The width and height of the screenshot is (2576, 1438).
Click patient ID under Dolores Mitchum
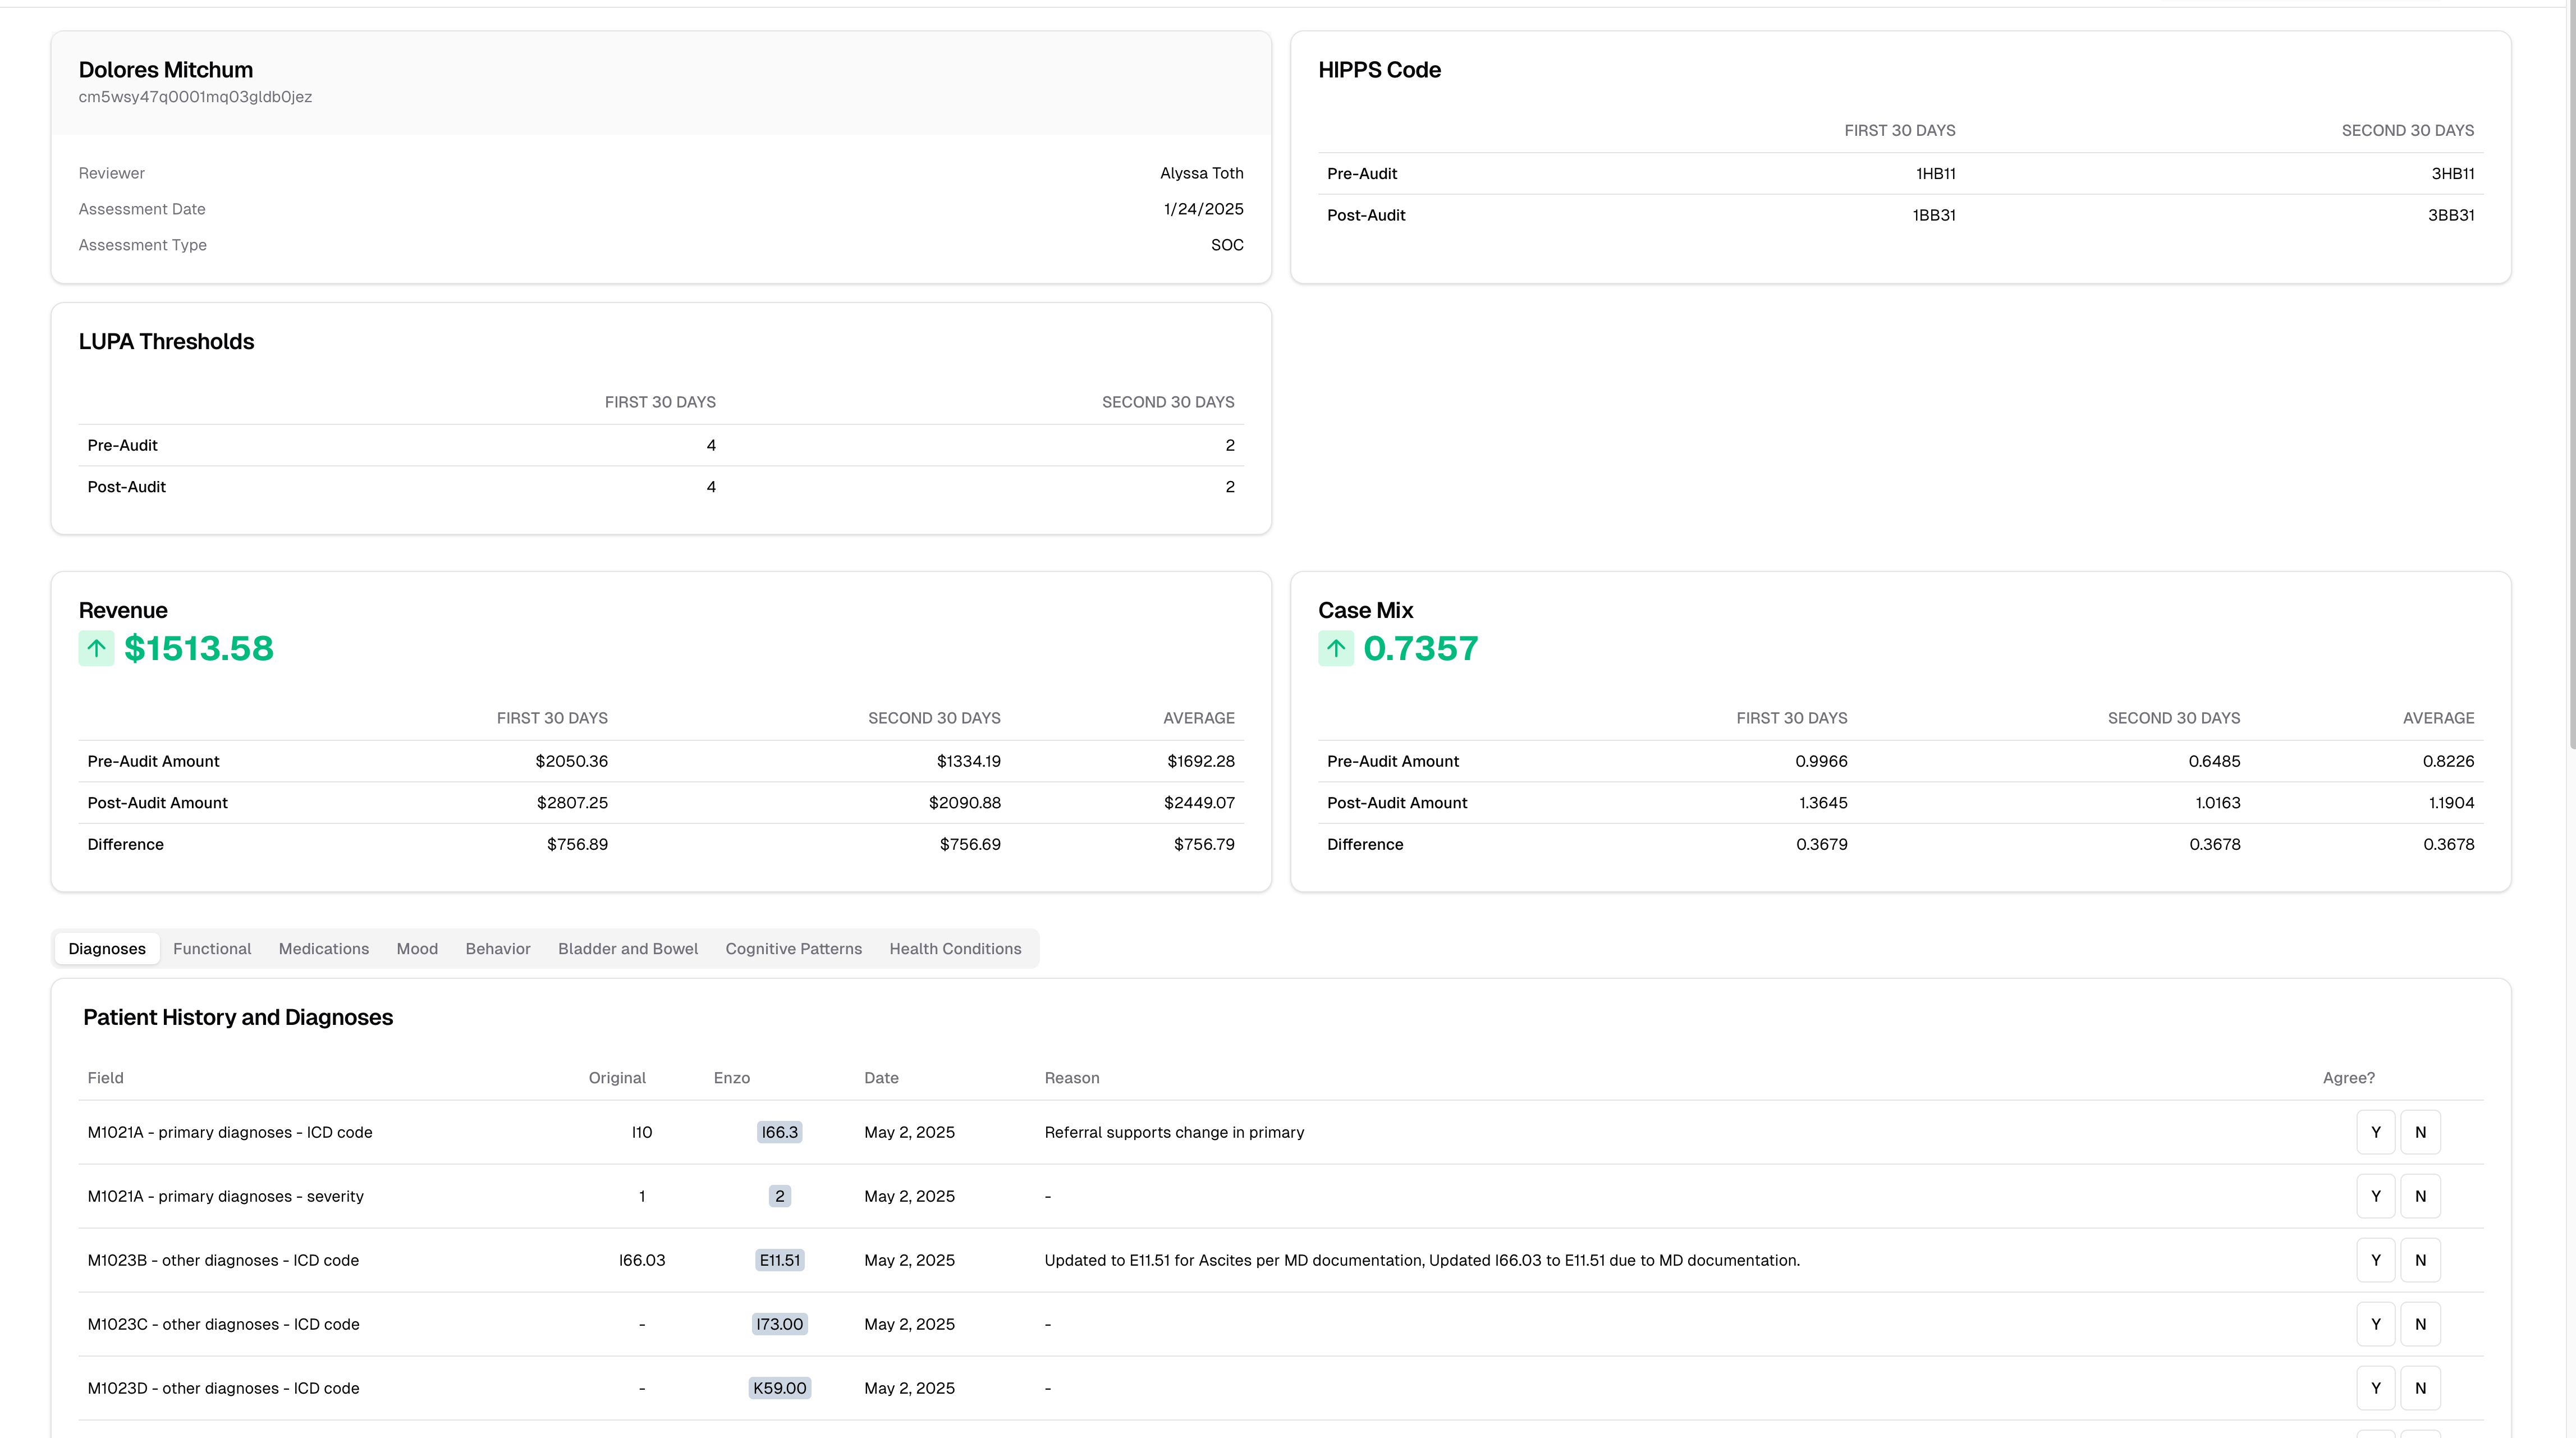click(x=195, y=97)
